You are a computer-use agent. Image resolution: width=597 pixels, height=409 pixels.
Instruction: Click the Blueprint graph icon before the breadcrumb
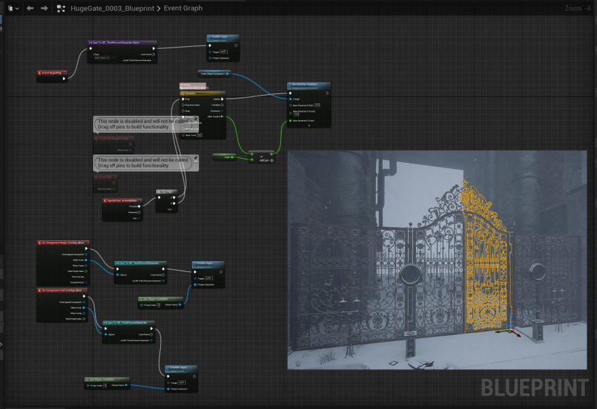(x=61, y=8)
